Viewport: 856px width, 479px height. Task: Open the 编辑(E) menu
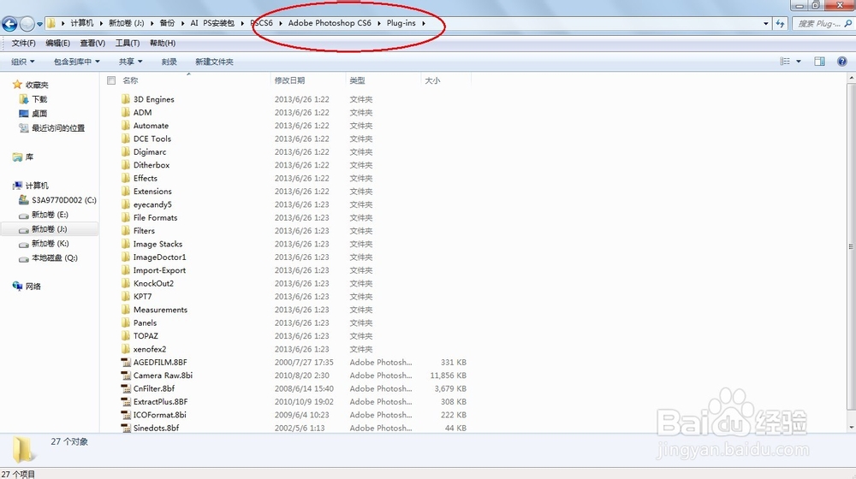pos(57,43)
